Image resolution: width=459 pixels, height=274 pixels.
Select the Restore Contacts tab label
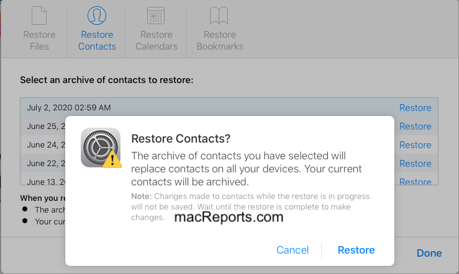97,40
